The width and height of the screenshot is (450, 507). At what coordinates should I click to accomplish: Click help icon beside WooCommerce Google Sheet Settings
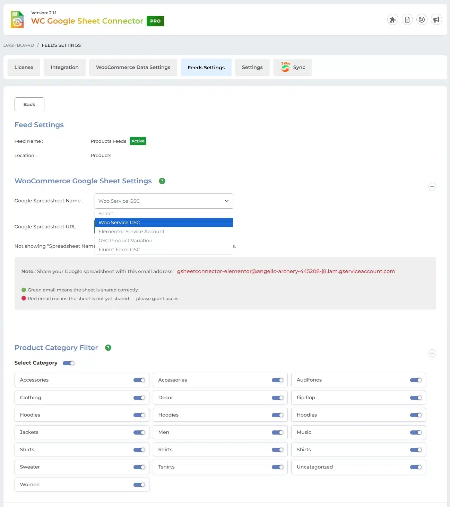point(162,181)
